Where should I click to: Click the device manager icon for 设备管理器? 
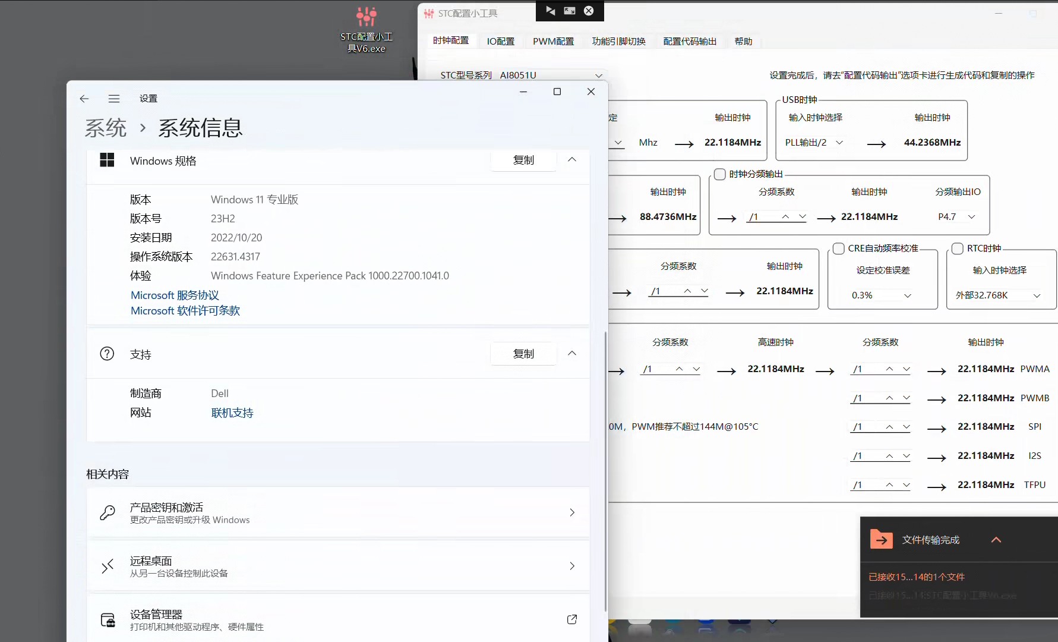coord(108,620)
